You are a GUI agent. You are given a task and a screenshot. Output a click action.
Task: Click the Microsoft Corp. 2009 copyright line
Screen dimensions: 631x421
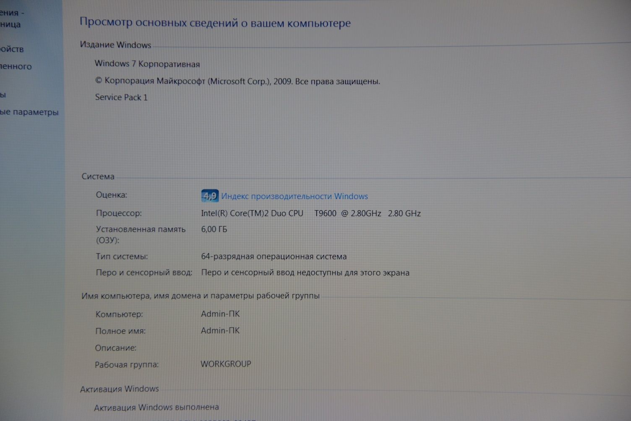(x=237, y=81)
